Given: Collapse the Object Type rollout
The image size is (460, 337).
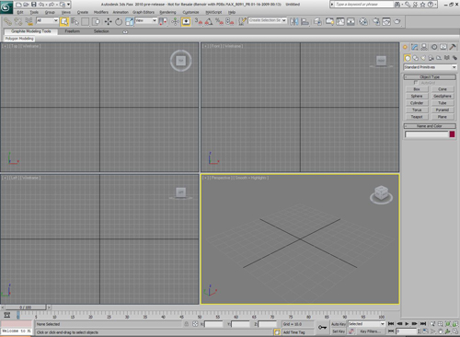Looking at the screenshot, I should pyautogui.click(x=430, y=77).
